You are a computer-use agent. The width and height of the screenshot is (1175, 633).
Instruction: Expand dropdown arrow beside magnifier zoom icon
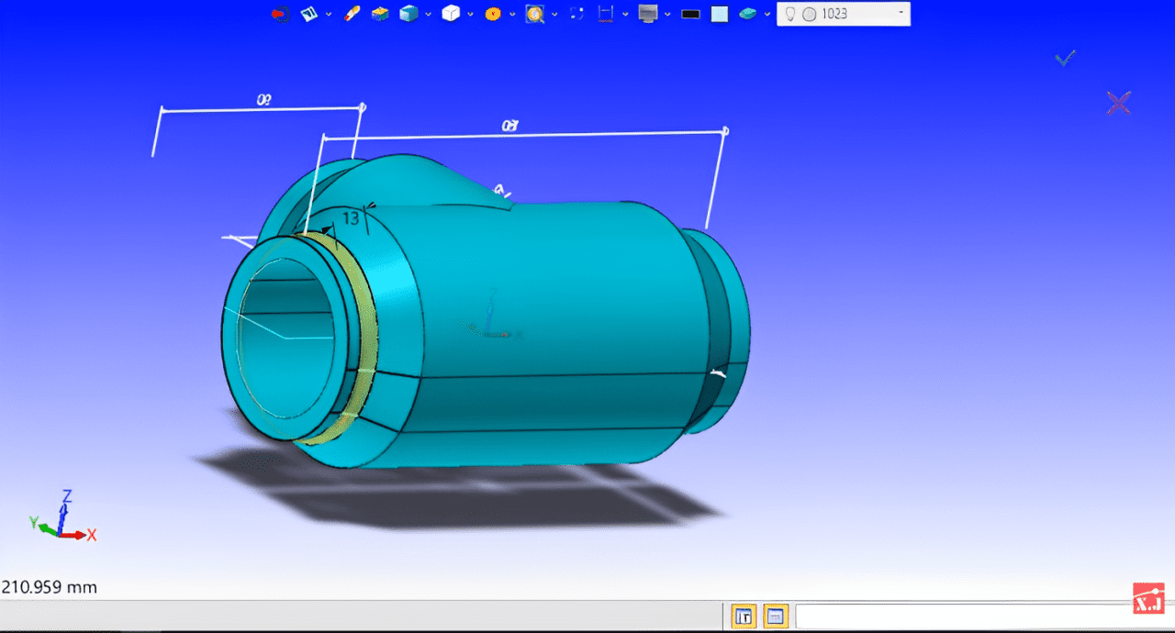tap(554, 15)
